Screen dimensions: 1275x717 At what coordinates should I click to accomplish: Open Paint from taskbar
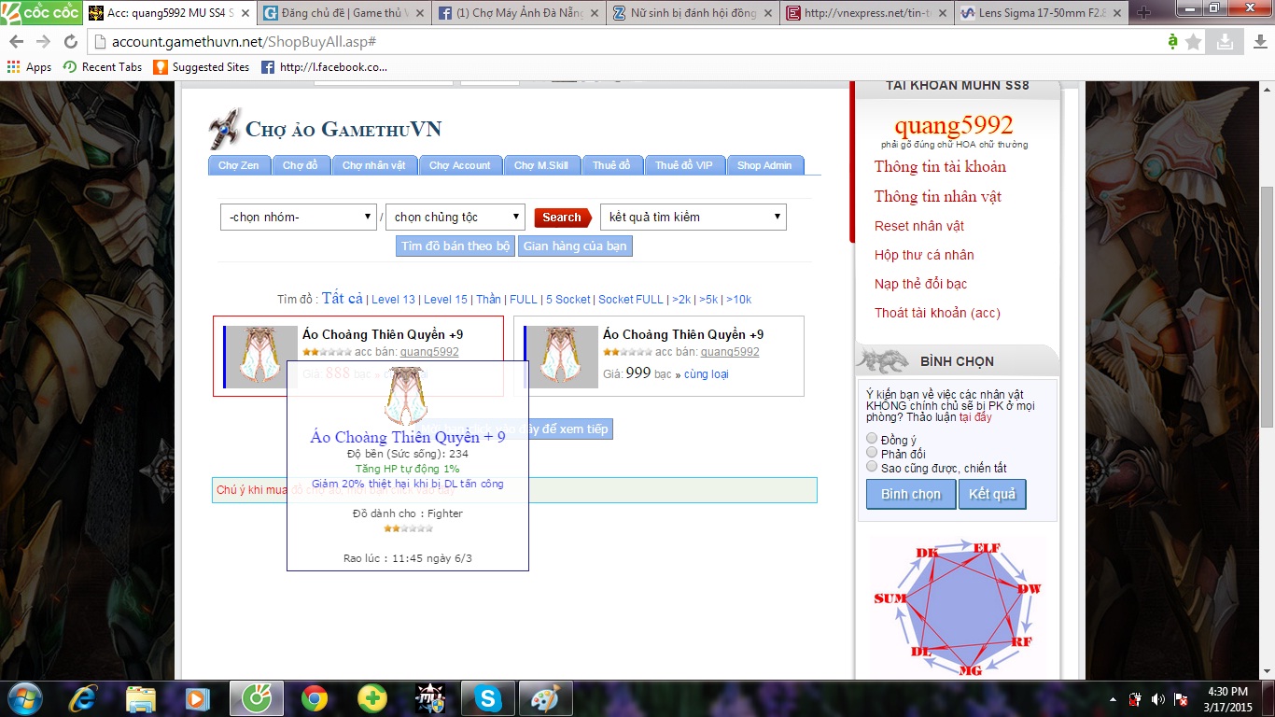click(545, 698)
